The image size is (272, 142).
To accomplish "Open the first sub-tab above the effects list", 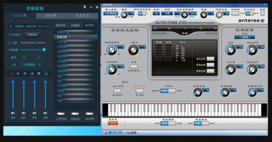I will (61, 25).
